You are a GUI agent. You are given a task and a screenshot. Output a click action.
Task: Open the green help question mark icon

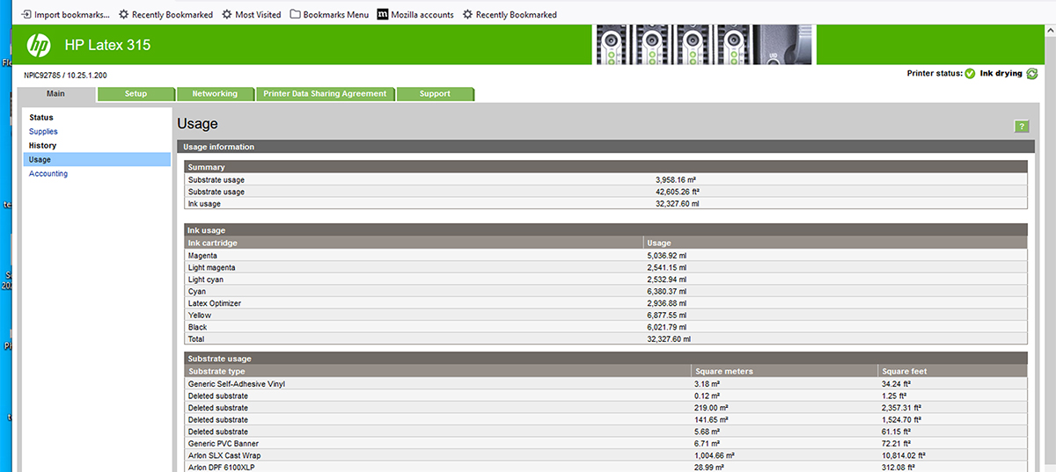tap(1021, 127)
